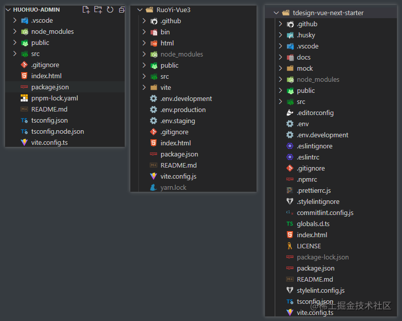Click gear icon of .env.staging

(154, 121)
